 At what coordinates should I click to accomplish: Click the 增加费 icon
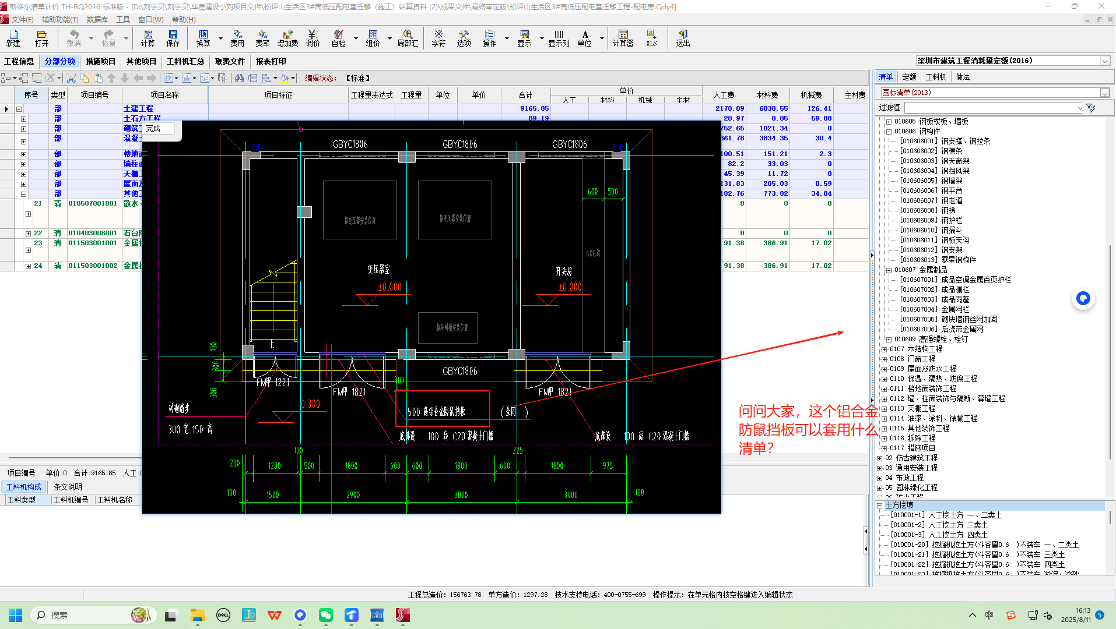pos(287,38)
